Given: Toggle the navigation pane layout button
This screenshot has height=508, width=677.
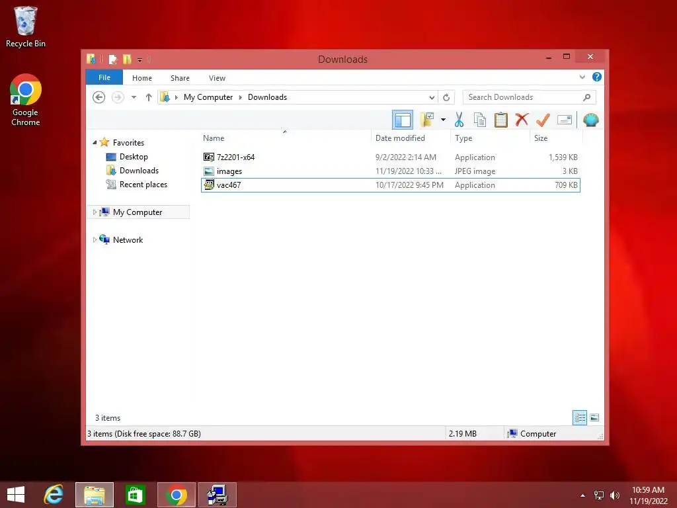Looking at the screenshot, I should 403,120.
